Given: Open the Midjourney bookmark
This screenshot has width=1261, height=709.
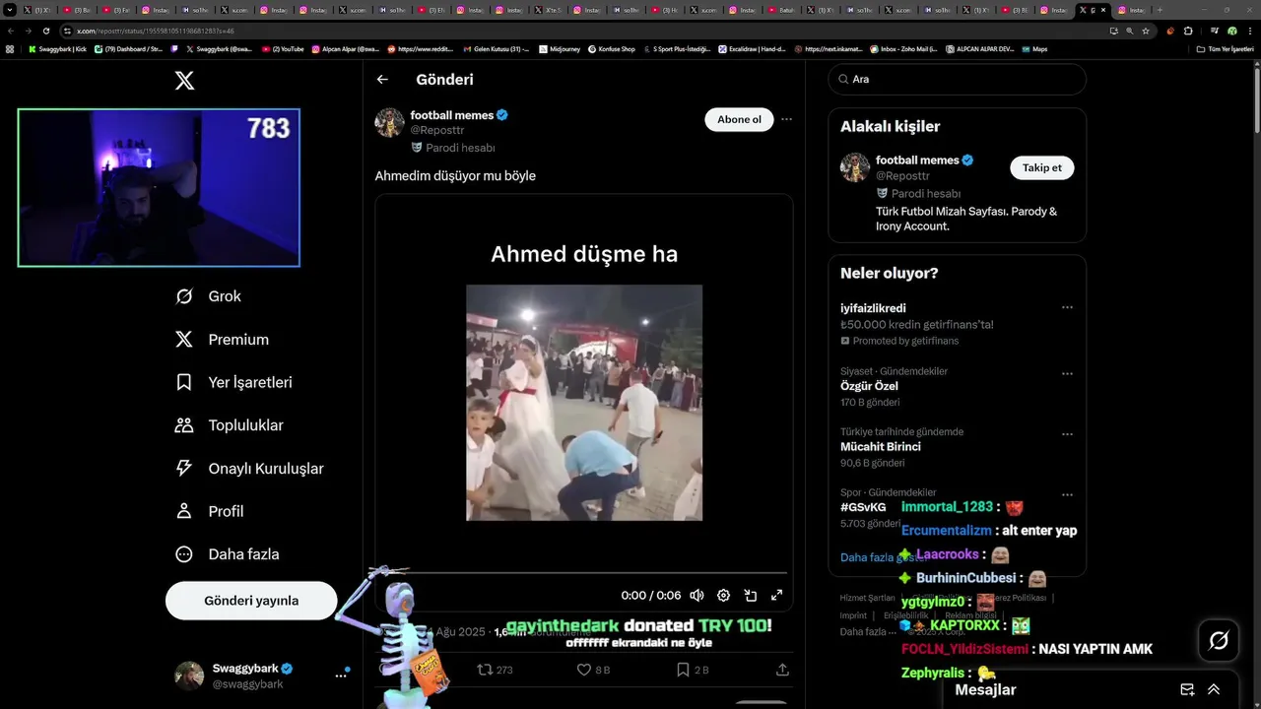Looking at the screenshot, I should 560,48.
